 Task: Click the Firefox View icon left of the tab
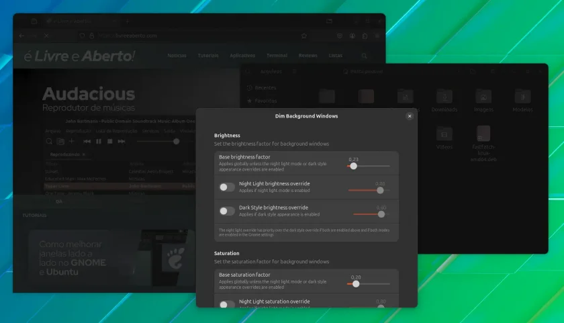pos(34,21)
